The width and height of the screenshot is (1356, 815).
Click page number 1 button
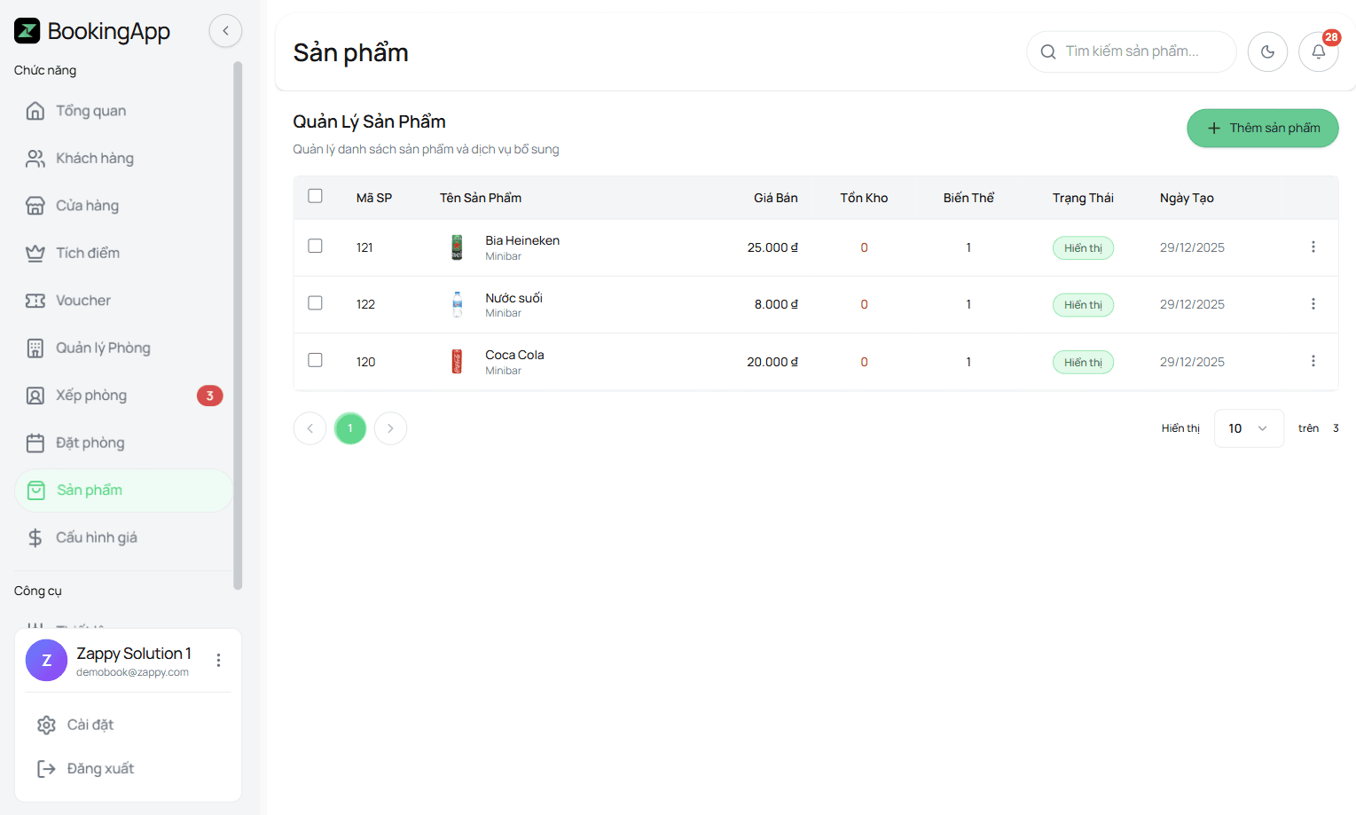coord(350,428)
